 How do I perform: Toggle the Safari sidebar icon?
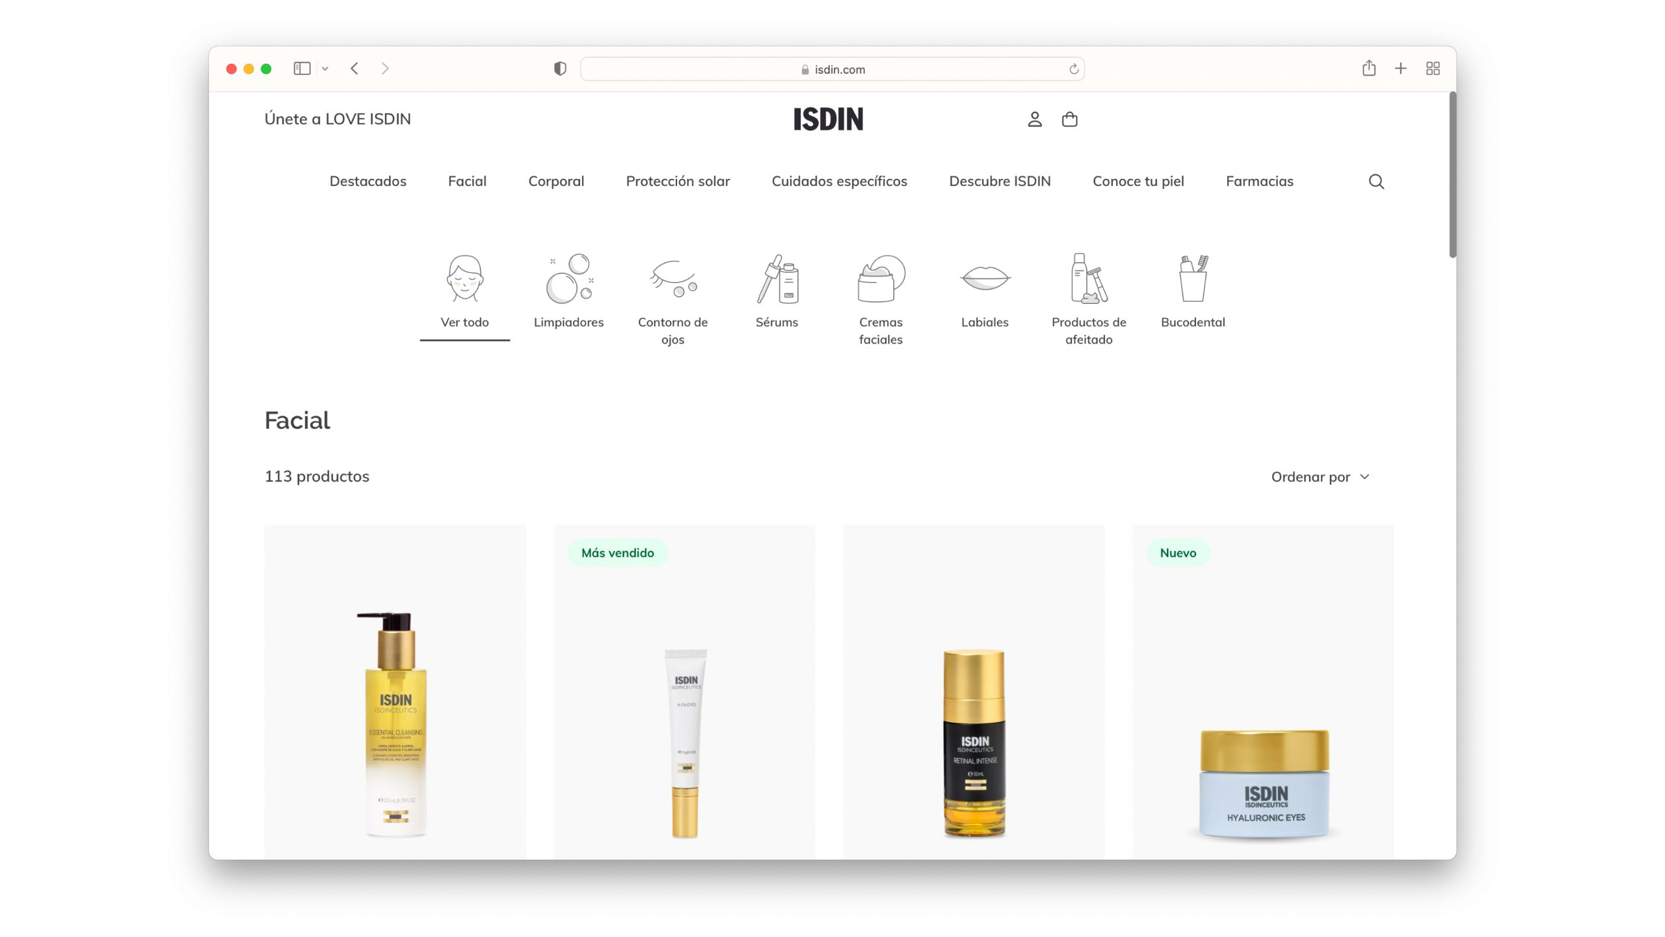point(302,68)
